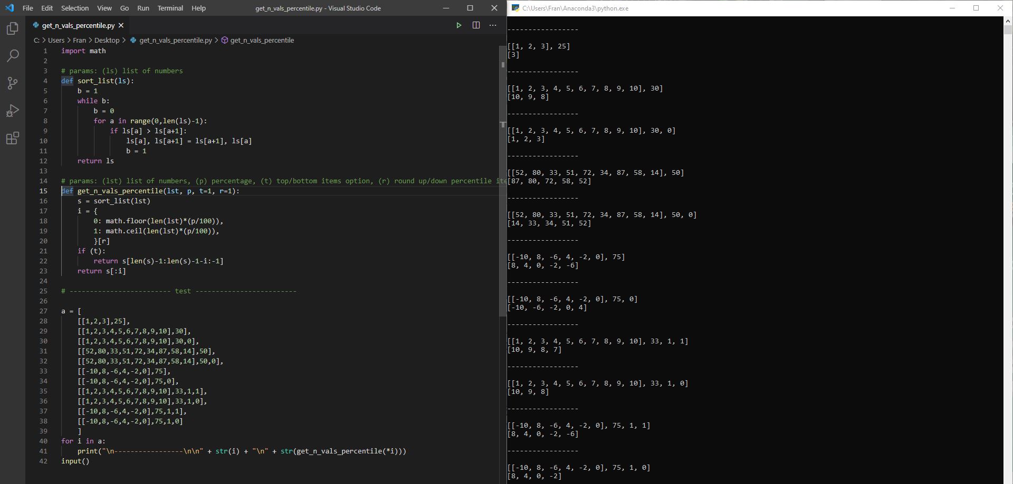The width and height of the screenshot is (1013, 484).
Task: Maximize the Visual Studio Code window
Action: coord(470,8)
